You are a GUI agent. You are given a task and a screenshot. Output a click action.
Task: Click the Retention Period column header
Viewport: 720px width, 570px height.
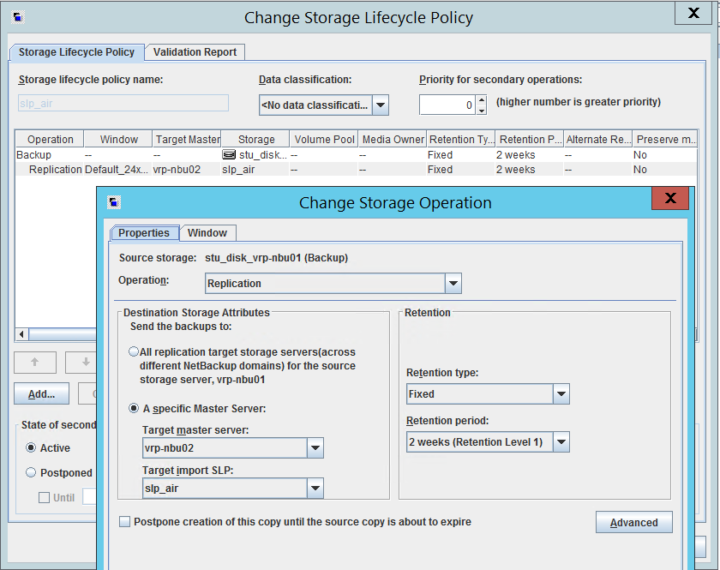pyautogui.click(x=530, y=139)
